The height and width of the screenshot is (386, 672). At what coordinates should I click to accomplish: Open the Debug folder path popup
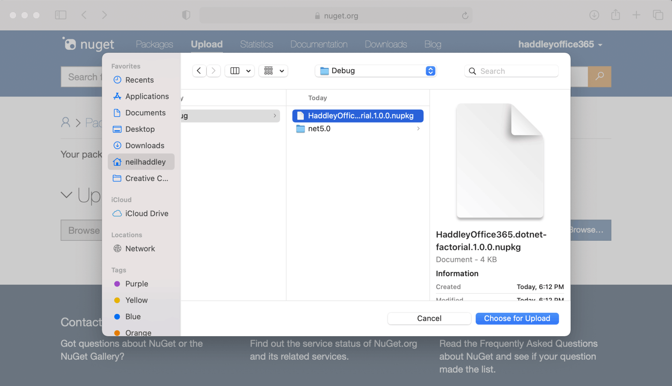376,71
